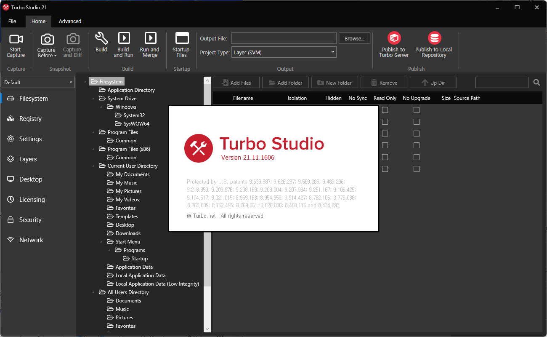Collapse the Program Files tree node
The height and width of the screenshot is (337, 547).
[x=93, y=132]
